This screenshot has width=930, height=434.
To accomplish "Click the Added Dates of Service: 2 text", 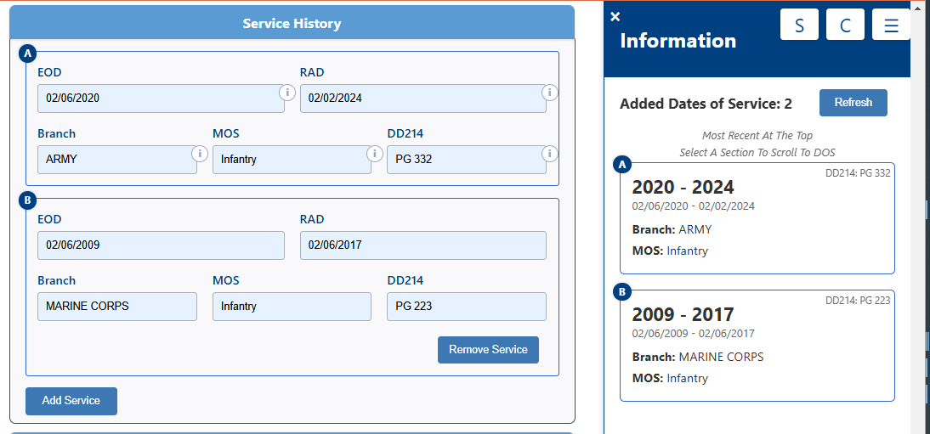I will 706,104.
